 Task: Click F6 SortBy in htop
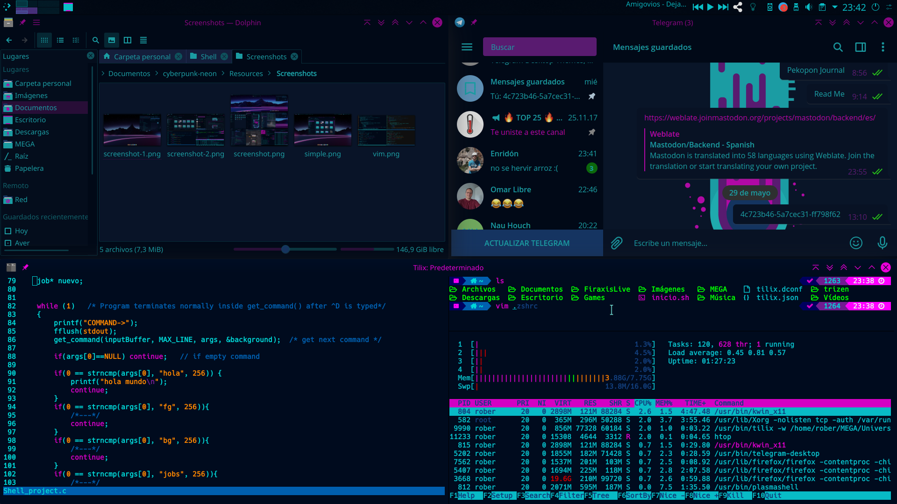(634, 496)
